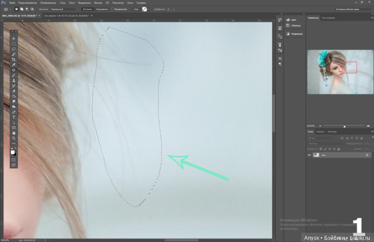Open the pattern picker dropdown arrow
Image resolution: width=374 pixels, height=242 pixels.
pyautogui.click(x=149, y=9)
